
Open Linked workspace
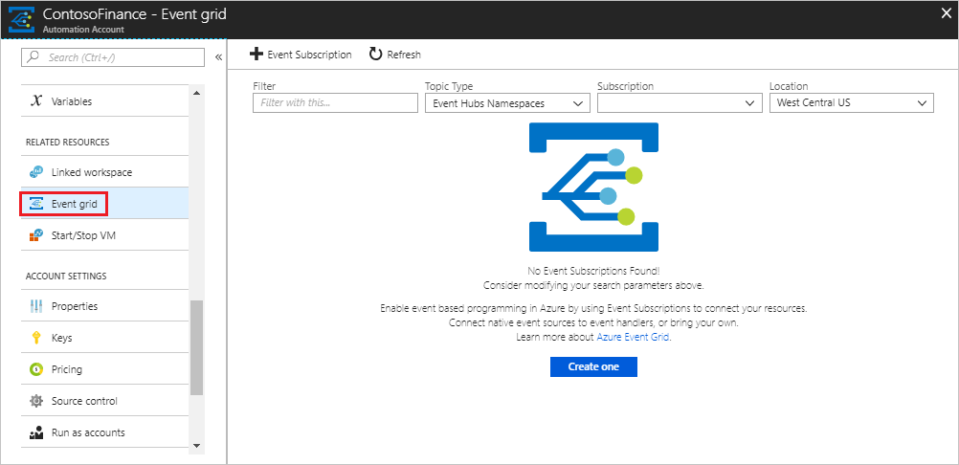tap(104, 172)
